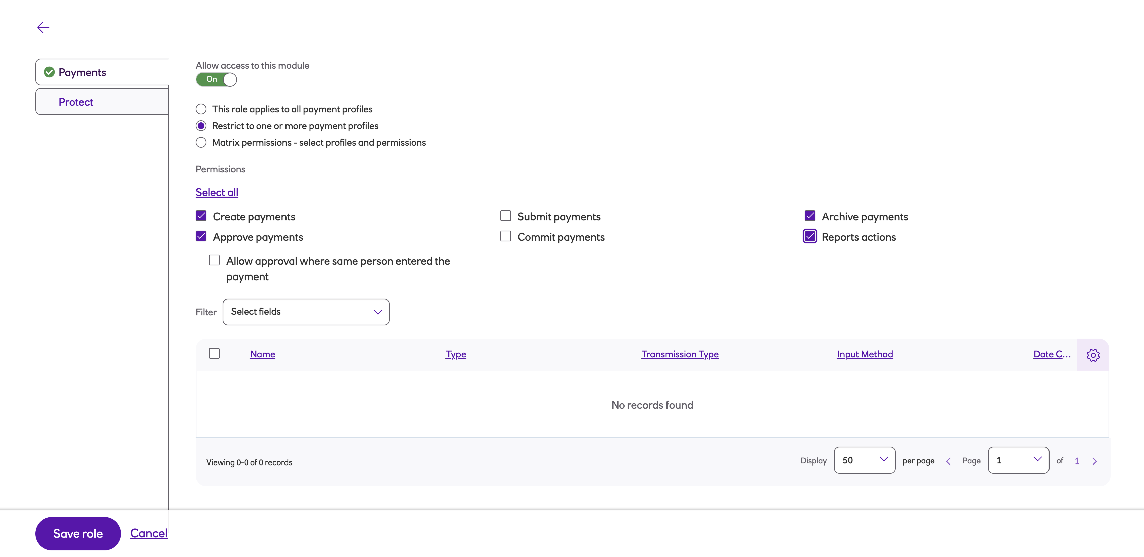Switch to the Protect tab
Viewport: 1144px width, 557px height.
click(x=76, y=102)
